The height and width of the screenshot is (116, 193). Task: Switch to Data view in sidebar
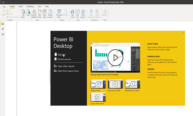[x=3, y=29]
